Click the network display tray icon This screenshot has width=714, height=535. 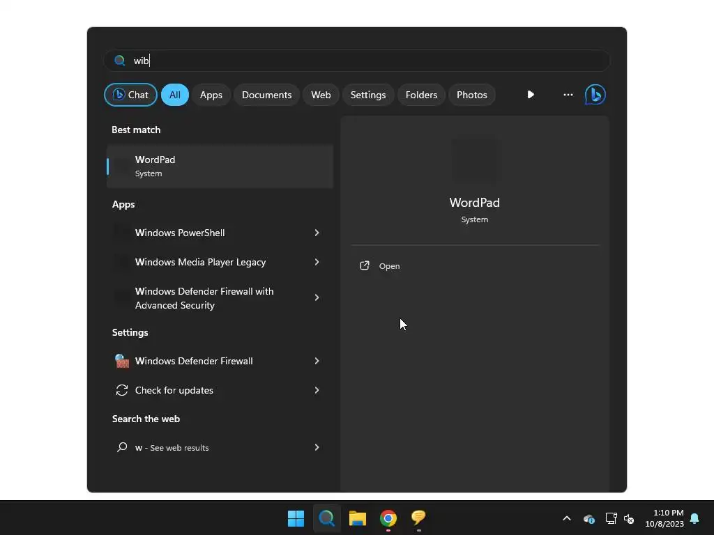611,518
